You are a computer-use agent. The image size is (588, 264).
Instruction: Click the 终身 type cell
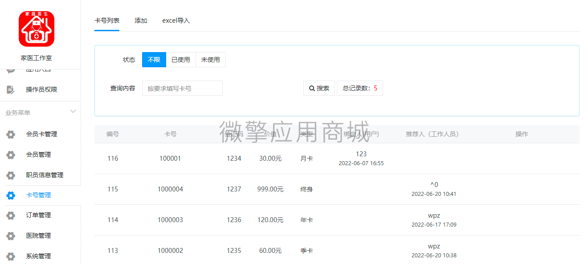[x=306, y=189]
